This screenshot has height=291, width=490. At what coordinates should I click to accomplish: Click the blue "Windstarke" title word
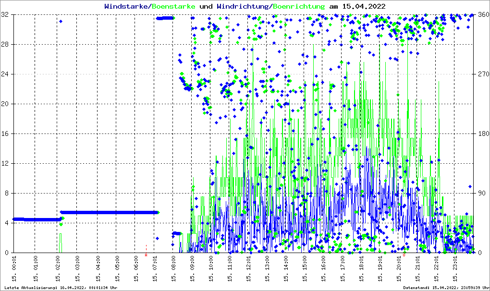[x=127, y=7]
